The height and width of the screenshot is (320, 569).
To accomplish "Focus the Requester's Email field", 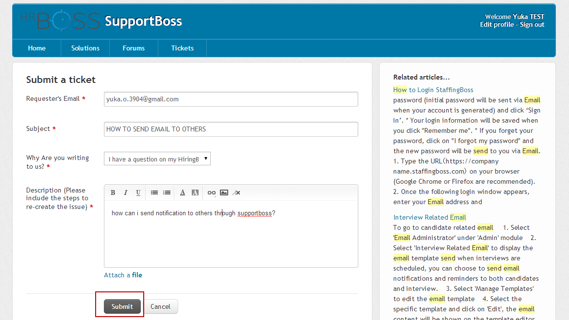I will click(x=231, y=99).
